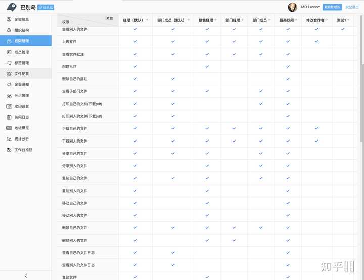Image resolution: width=364 pixels, height=280 pixels.
Task: Toggle 移动别人的文件 for 经理（默认）
Action: coord(135,215)
